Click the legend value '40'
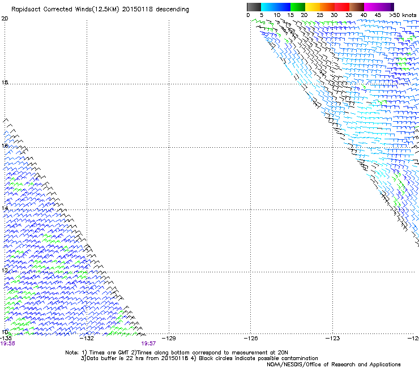Screen dimensions: 419x368 tap(364, 15)
